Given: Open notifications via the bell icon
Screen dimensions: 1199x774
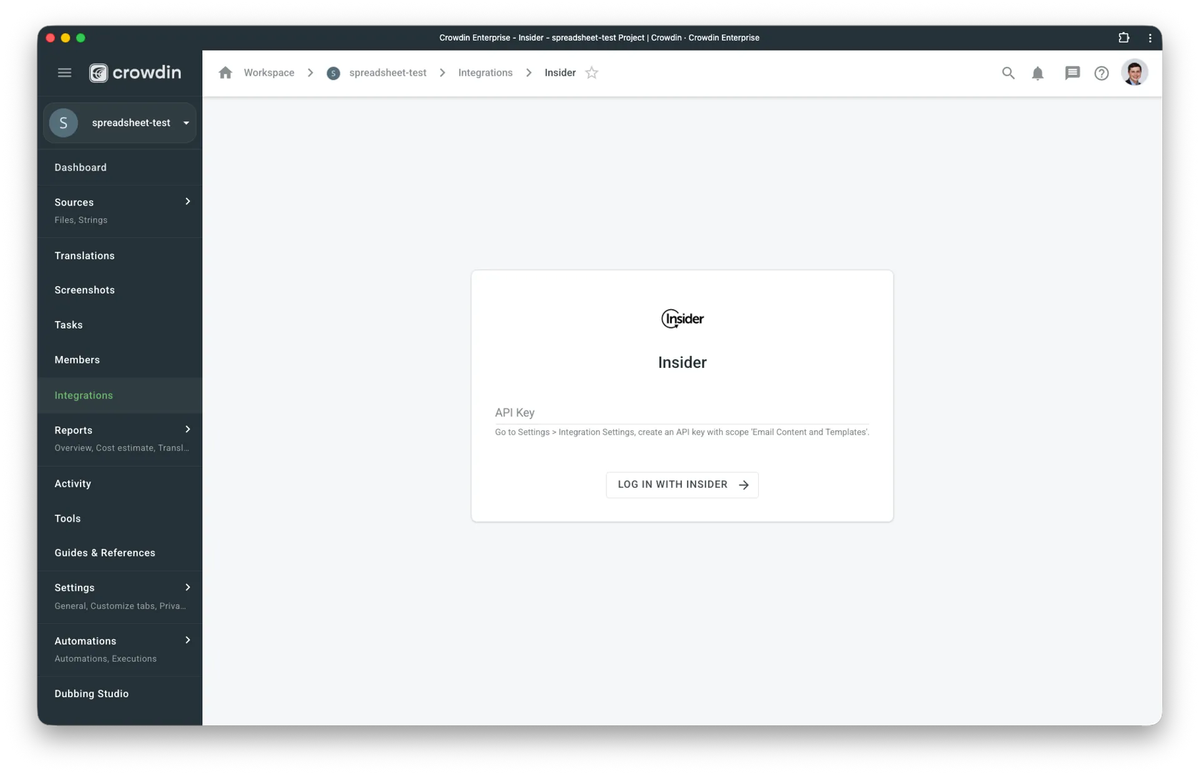Looking at the screenshot, I should click(1038, 72).
